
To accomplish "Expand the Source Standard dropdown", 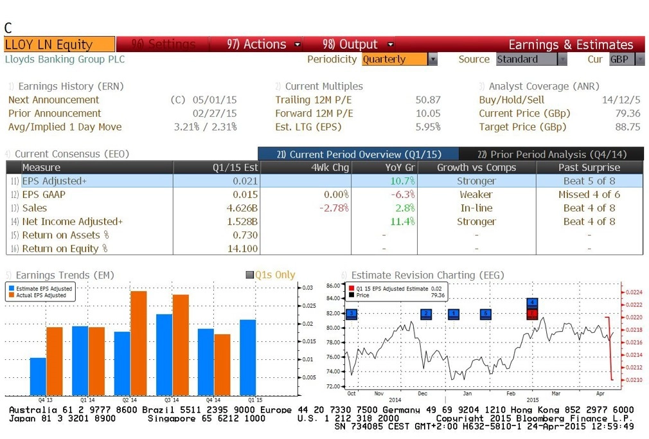I will [562, 59].
